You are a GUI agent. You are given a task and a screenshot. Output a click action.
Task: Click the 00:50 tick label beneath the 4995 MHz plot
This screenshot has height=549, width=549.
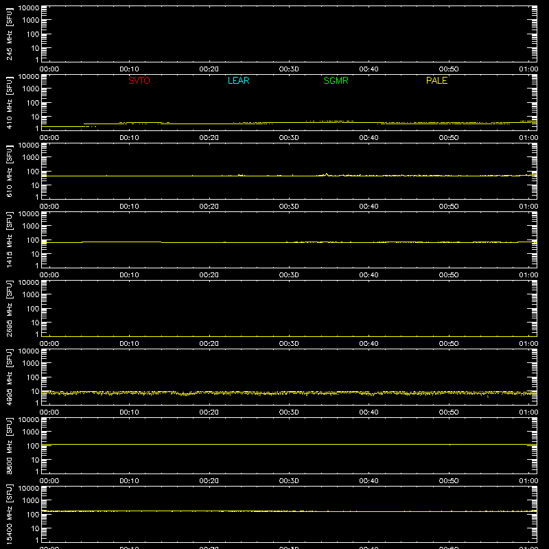pos(449,412)
